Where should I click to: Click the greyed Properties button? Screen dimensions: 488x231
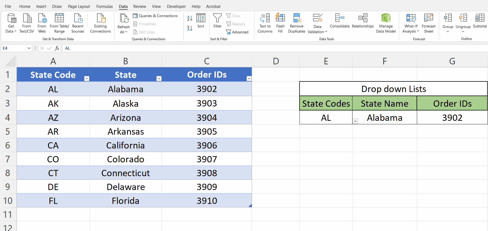[x=144, y=24]
